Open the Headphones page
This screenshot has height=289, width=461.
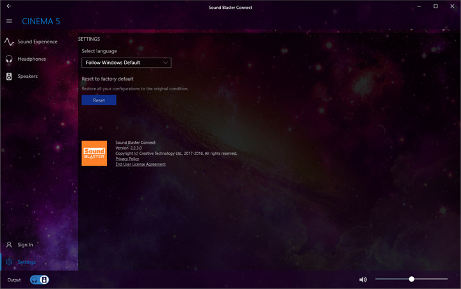(x=32, y=59)
